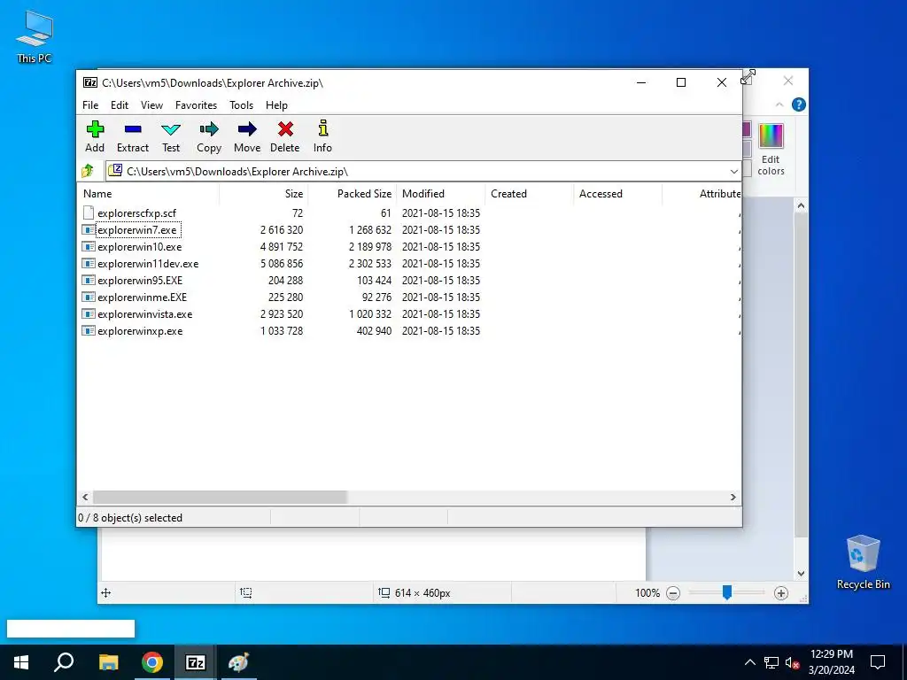Open the View menu
The image size is (907, 680).
[x=151, y=105]
